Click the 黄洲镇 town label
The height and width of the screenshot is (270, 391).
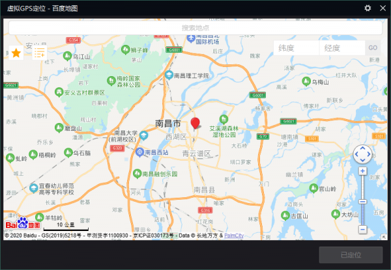click(16, 98)
